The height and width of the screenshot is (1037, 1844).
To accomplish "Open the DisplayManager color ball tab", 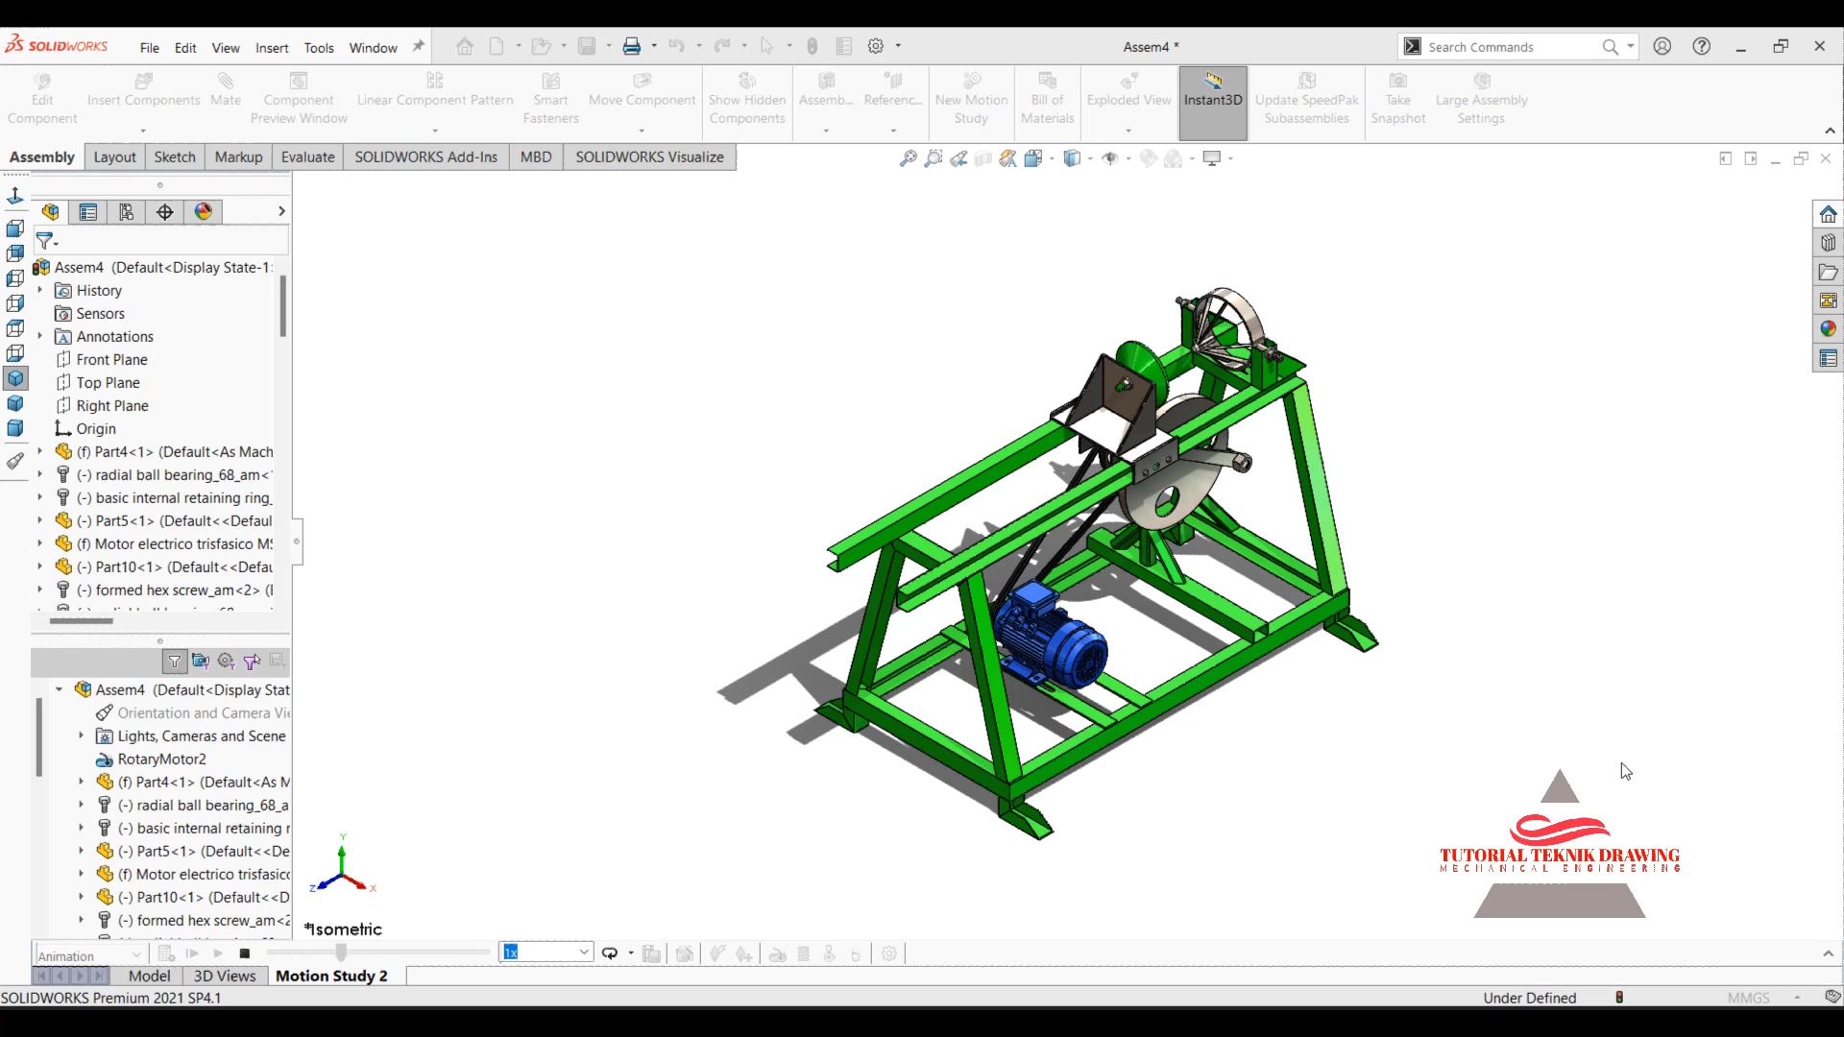I will pos(204,212).
